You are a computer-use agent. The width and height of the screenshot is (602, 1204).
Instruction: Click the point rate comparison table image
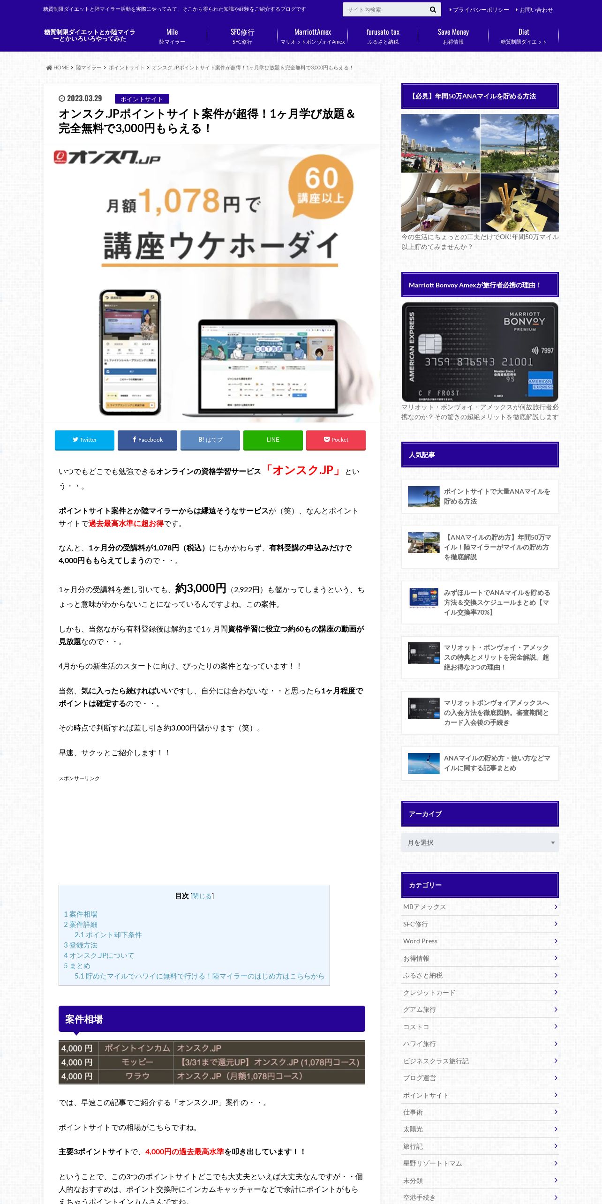pyautogui.click(x=212, y=1062)
